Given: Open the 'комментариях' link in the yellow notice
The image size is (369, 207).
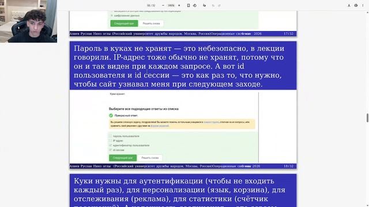Looking at the screenshot, I should (x=211, y=122).
